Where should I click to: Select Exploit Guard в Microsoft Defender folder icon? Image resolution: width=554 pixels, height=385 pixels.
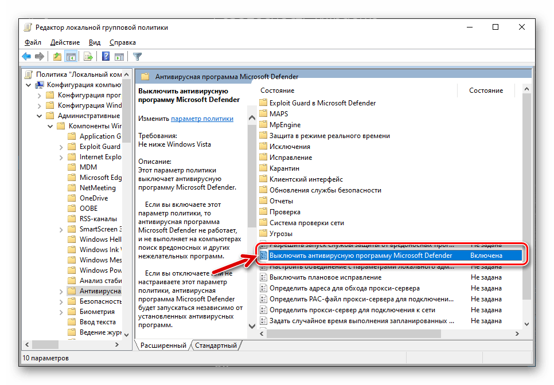[263, 103]
